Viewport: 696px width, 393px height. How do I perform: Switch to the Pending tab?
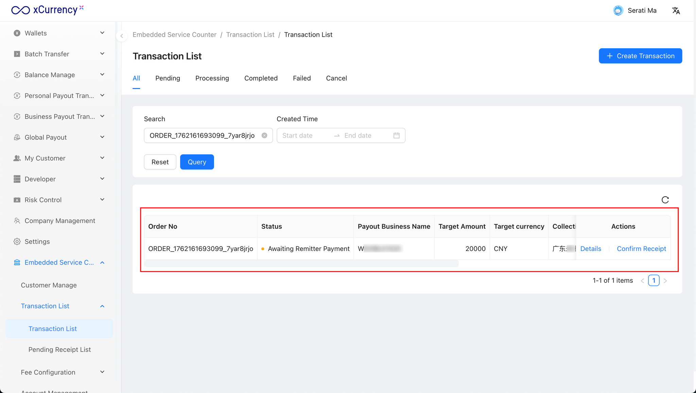click(168, 78)
